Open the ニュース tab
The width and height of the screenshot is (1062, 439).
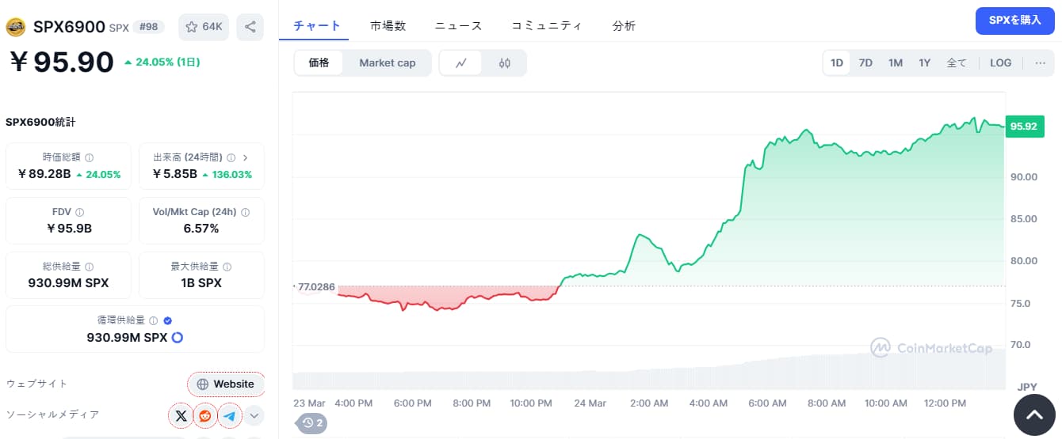458,25
